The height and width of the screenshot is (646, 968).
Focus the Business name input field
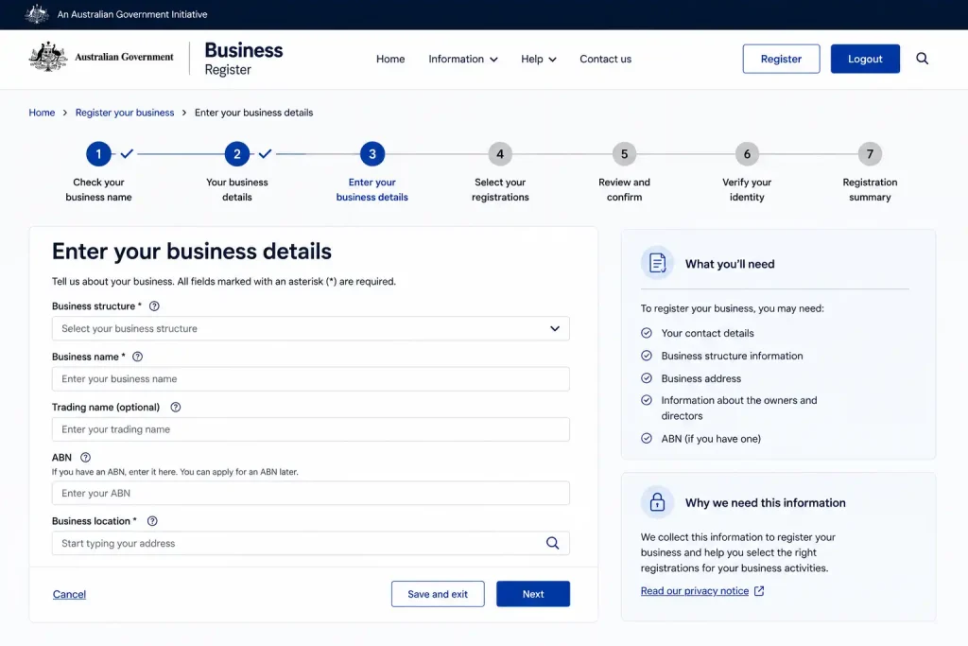click(x=310, y=379)
